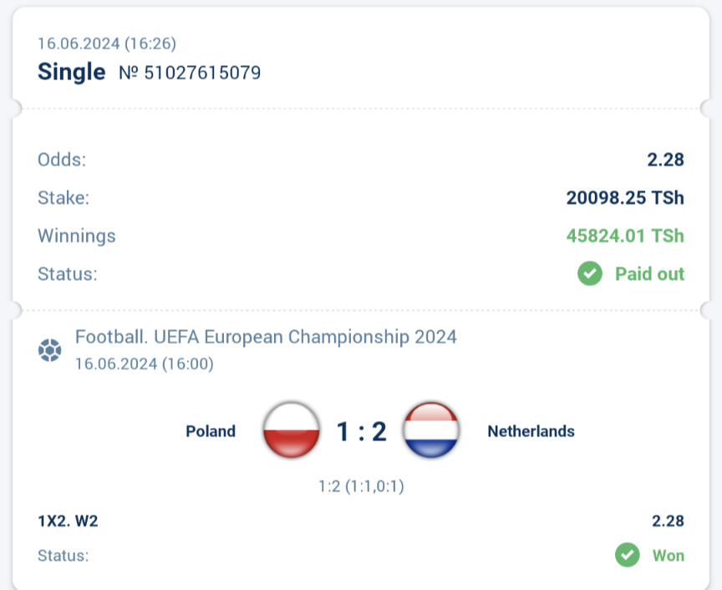This screenshot has width=722, height=590.
Task: Click the Single bet type heading
Action: click(x=71, y=72)
